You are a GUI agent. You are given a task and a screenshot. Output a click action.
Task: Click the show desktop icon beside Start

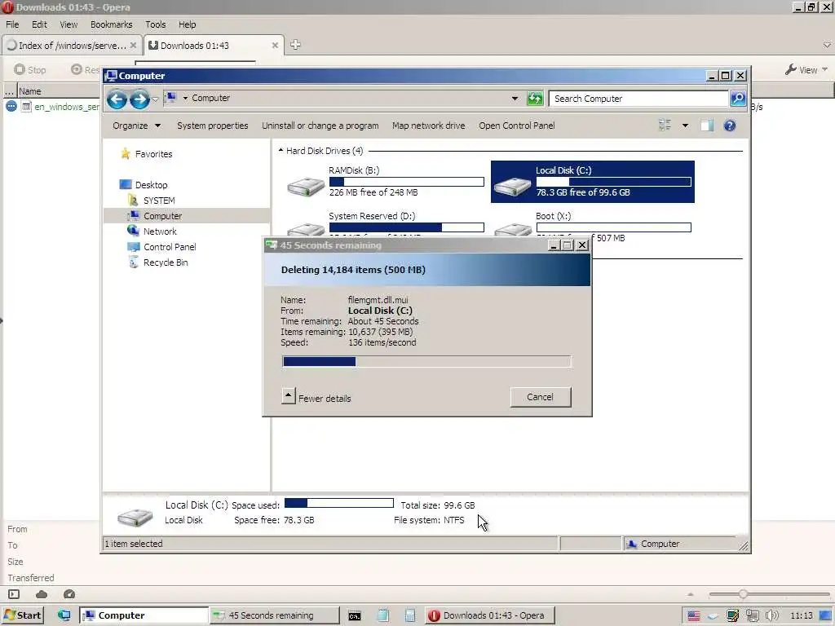coord(64,615)
